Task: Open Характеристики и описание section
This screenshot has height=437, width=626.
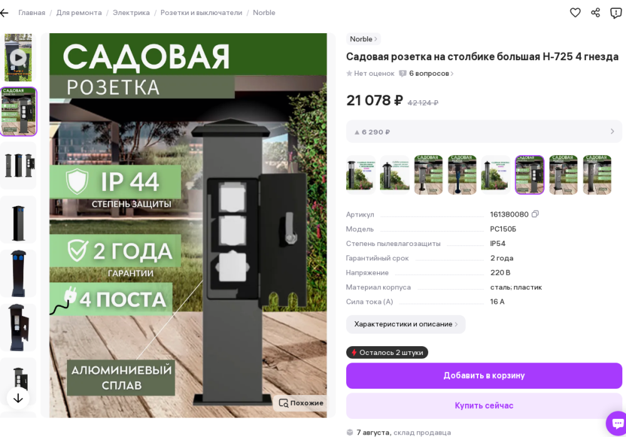Action: (406, 324)
